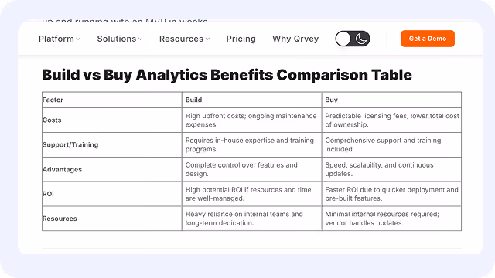Open the Resources menu label
This screenshot has width=495, height=278.
pos(181,39)
